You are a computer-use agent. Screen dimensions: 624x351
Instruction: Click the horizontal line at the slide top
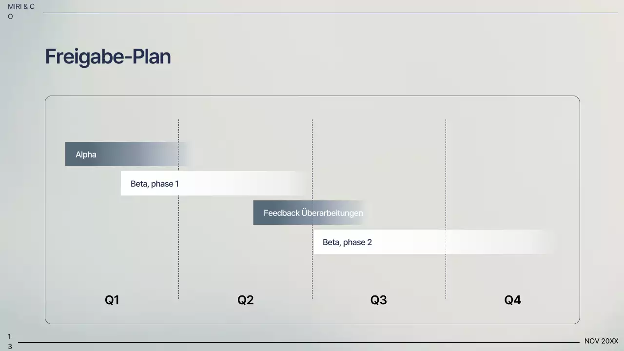331,13
